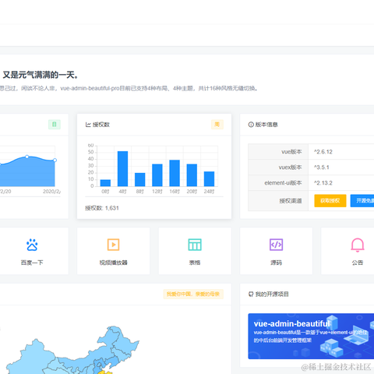Screen dimensions: 374x374
Task: Click the green 日 tag badge
Action: tap(55, 125)
